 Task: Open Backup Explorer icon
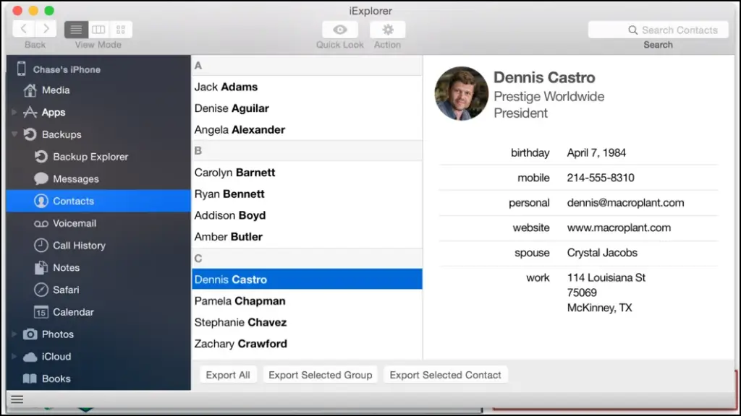click(x=41, y=157)
